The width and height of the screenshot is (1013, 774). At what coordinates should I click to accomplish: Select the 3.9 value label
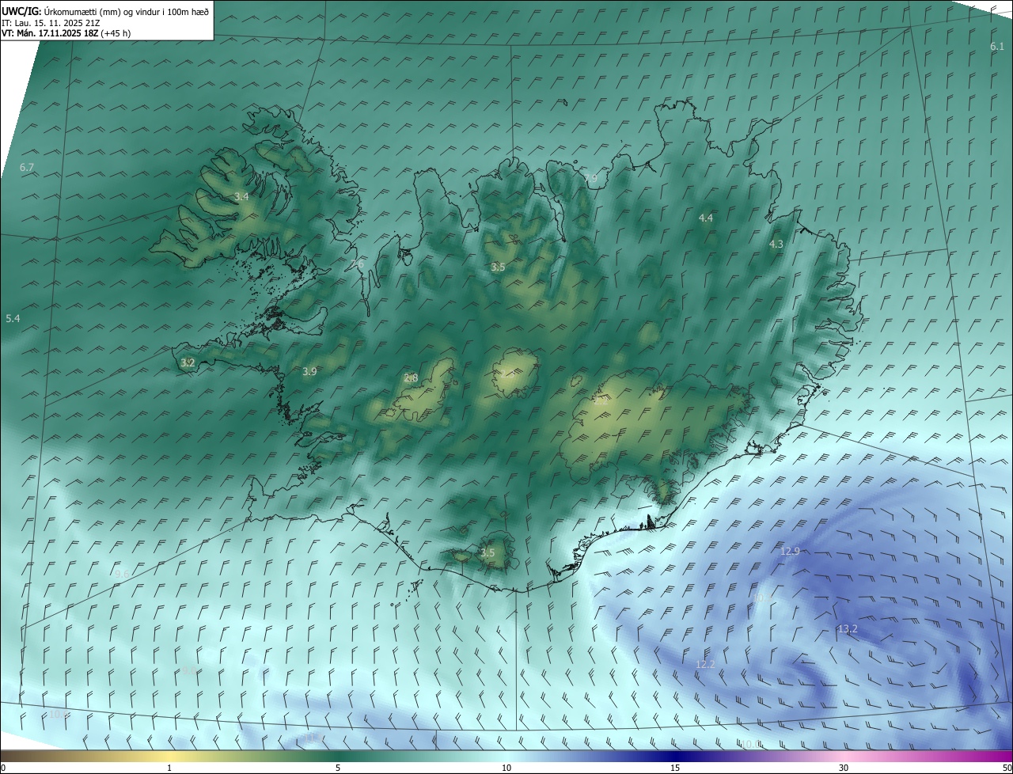[x=309, y=371]
